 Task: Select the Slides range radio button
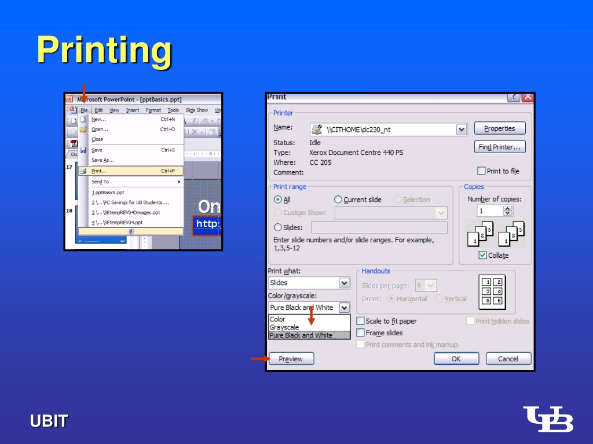click(x=278, y=227)
